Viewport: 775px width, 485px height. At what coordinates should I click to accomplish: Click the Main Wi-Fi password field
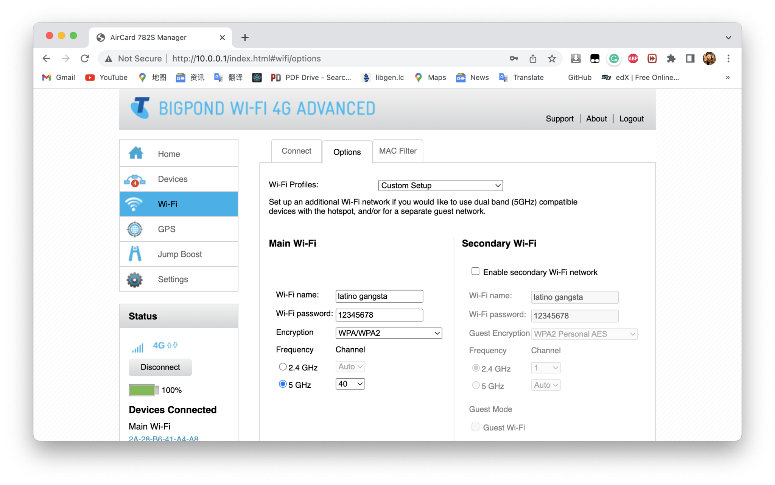[x=379, y=315]
